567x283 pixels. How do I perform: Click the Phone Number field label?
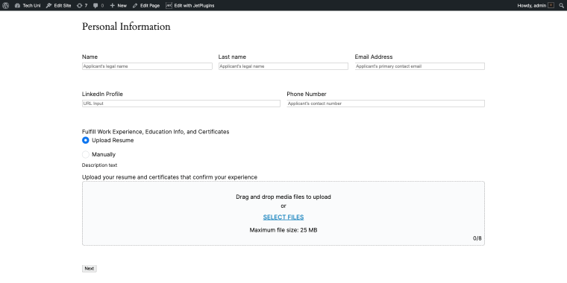307,95
